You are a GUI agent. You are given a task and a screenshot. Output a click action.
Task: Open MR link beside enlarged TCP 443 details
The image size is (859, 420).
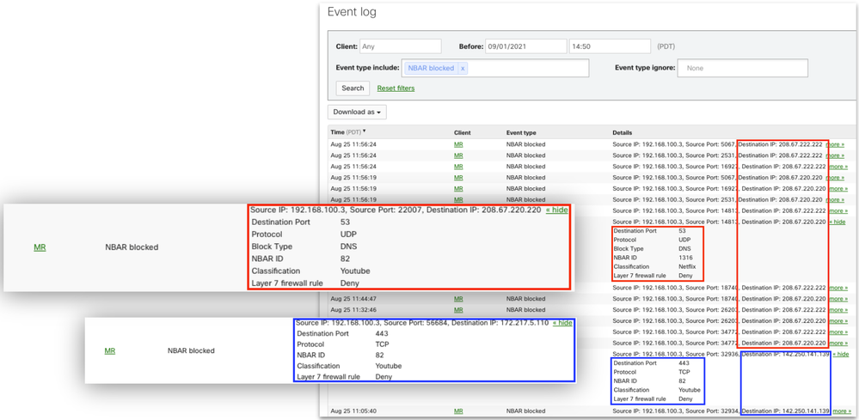pos(109,350)
